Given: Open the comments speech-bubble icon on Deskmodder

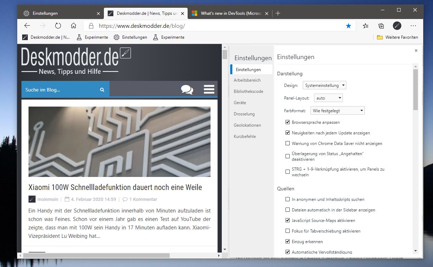Looking at the screenshot, I should tap(187, 89).
